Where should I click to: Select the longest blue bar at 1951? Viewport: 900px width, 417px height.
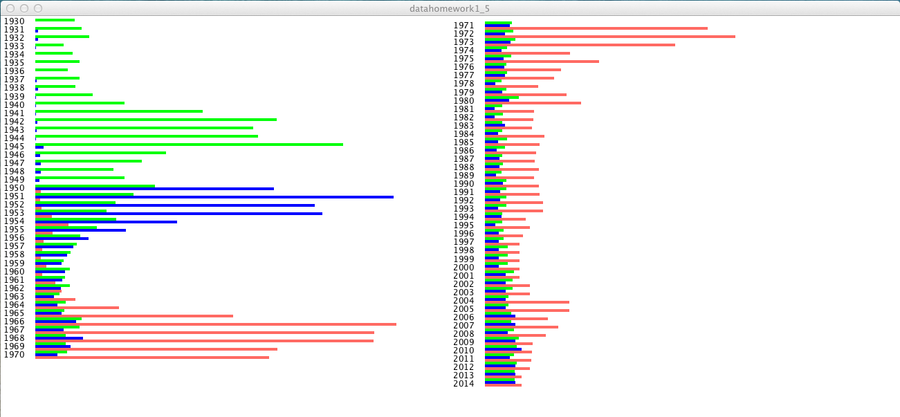pyautogui.click(x=242, y=197)
